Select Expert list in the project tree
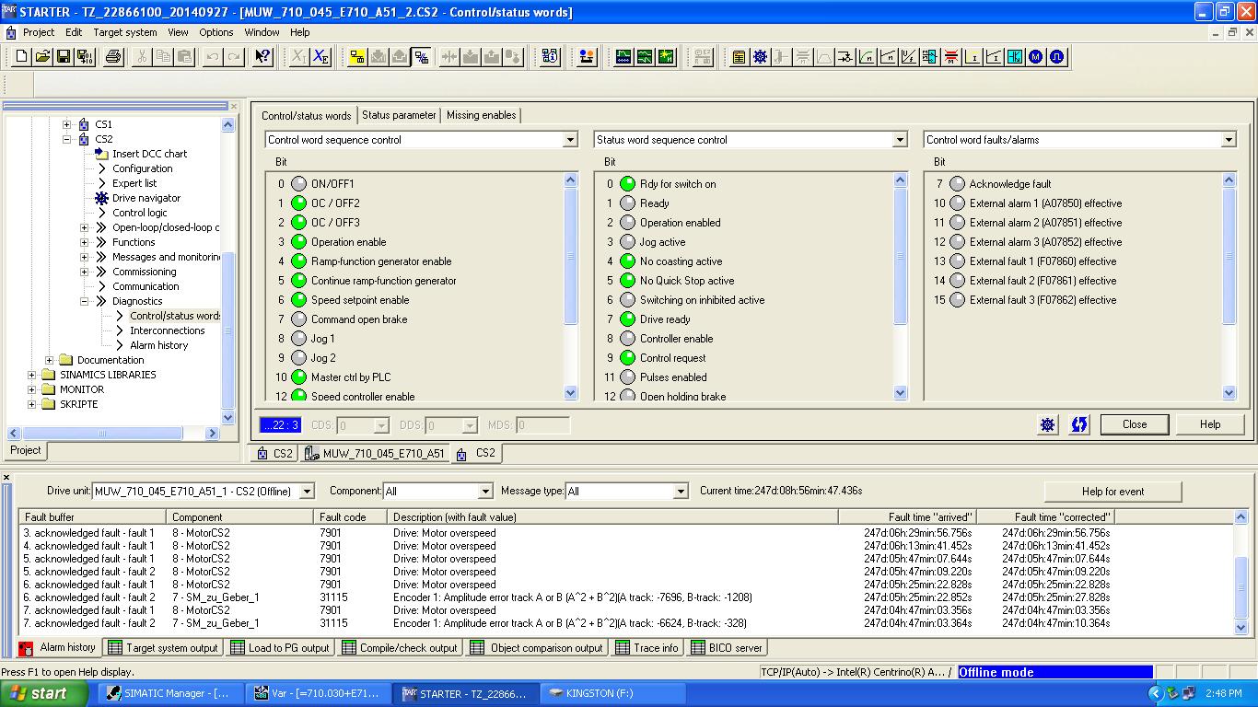The image size is (1258, 707). point(134,183)
